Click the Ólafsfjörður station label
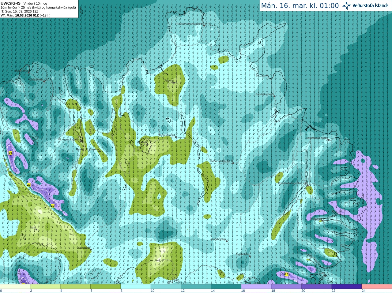 (36, 79)
